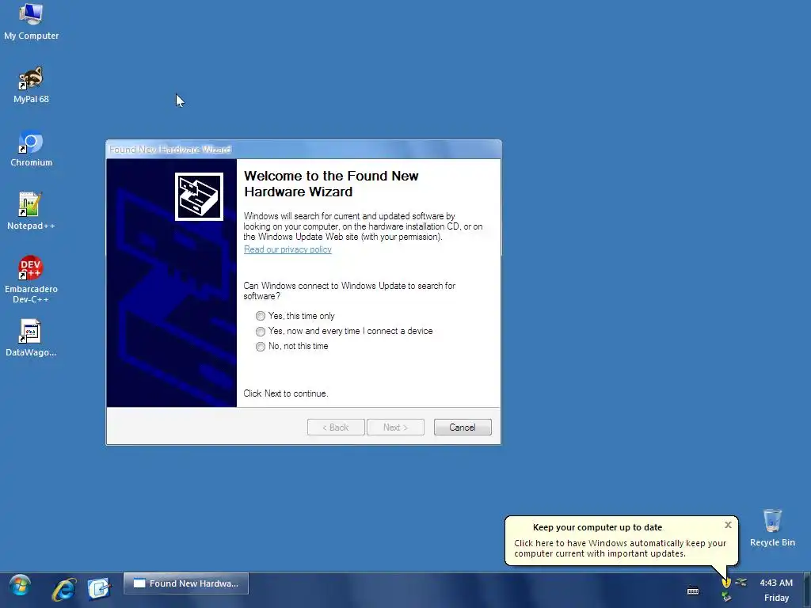This screenshot has height=608, width=811.
Task: Click the wizard hardware card picture
Action: pyautogui.click(x=199, y=196)
